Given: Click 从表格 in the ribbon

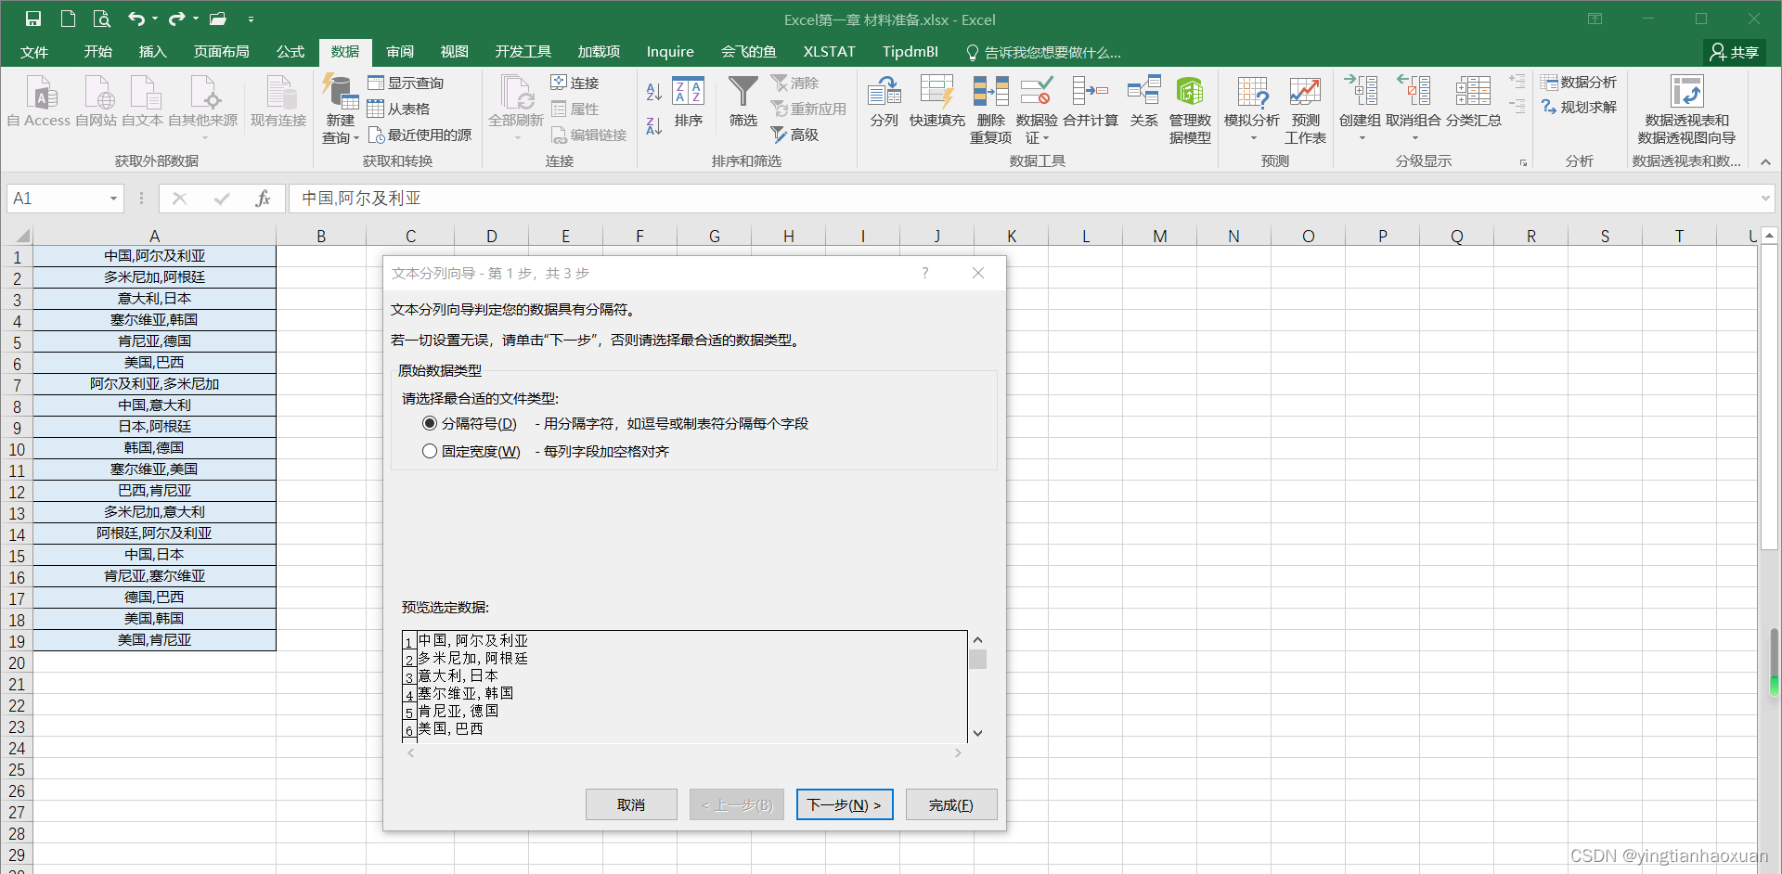Looking at the screenshot, I should (x=399, y=109).
